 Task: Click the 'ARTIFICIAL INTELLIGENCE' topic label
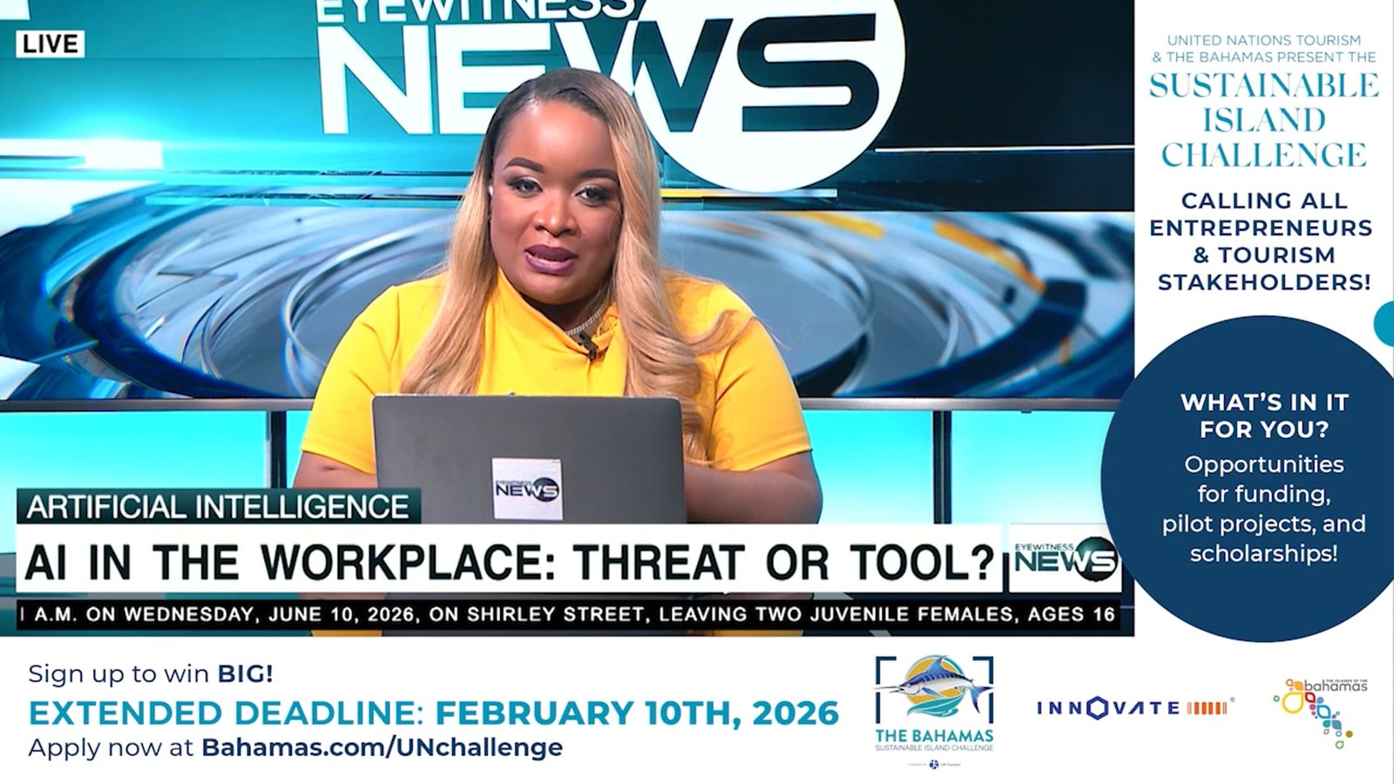218,506
